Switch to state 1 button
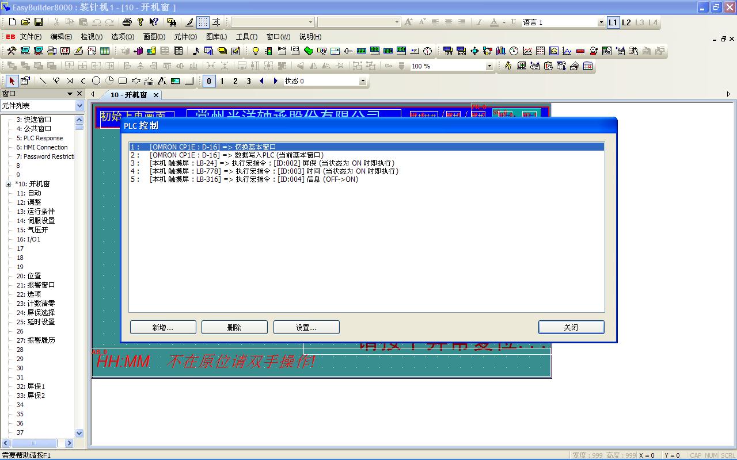Viewport: 737px width, 460px height. pyautogui.click(x=222, y=81)
